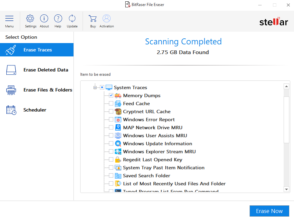This screenshot has height=222, width=294.
Task: Click the Regedit Last Opened Key icon
Action: (x=118, y=160)
